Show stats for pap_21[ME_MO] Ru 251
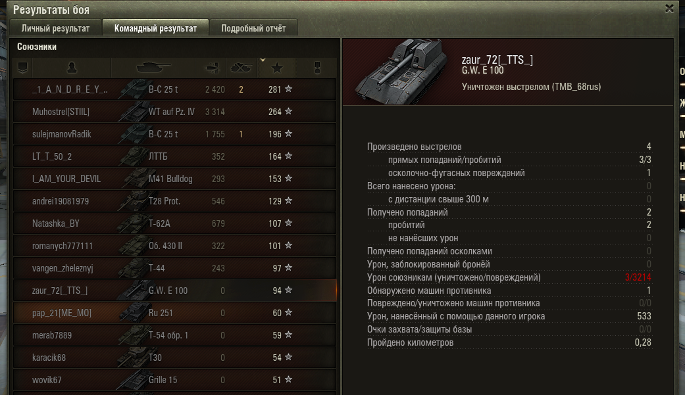685x395 pixels. click(175, 313)
